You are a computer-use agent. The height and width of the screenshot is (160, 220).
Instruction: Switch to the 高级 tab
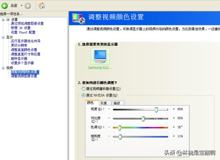point(116,103)
